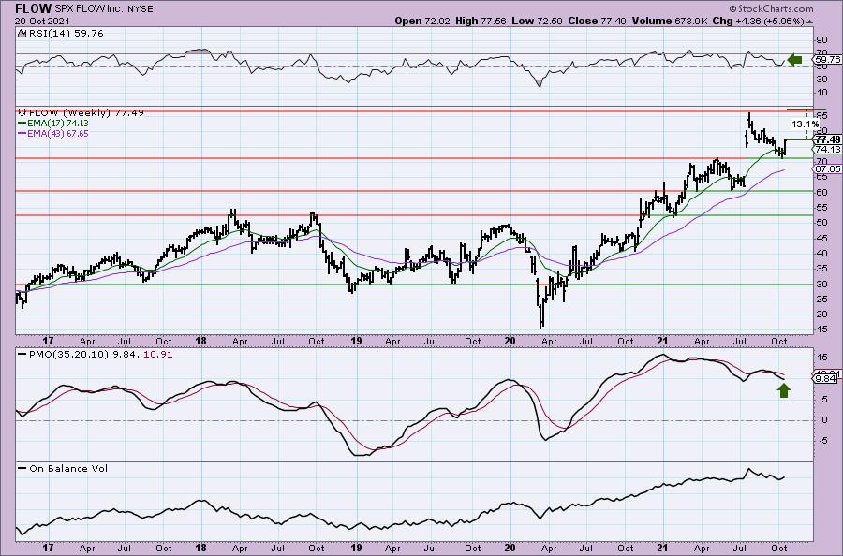Image resolution: width=843 pixels, height=556 pixels.
Task: Click the 45 price level on the price axis
Action: click(x=821, y=238)
